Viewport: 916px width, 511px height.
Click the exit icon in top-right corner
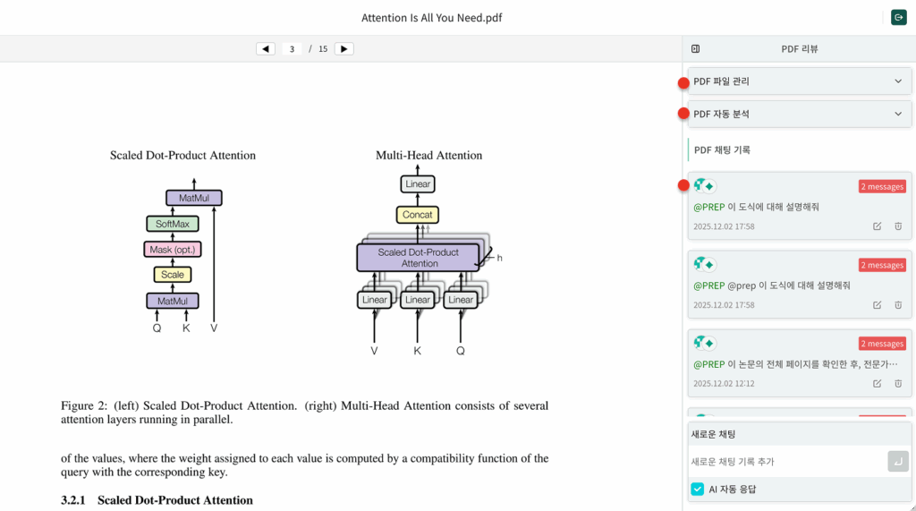pyautogui.click(x=898, y=17)
